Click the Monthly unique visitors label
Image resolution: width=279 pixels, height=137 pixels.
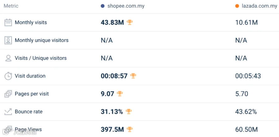click(42, 40)
